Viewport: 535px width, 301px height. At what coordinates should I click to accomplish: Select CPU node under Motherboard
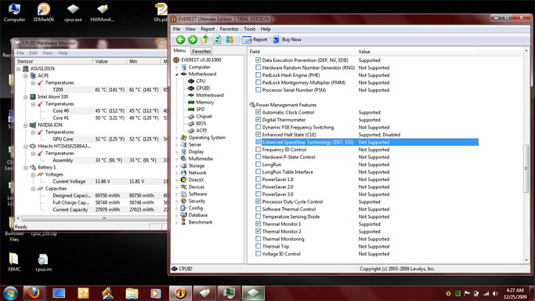click(x=201, y=81)
